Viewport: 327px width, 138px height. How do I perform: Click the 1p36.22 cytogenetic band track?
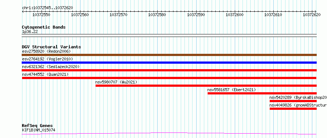click(169, 36)
